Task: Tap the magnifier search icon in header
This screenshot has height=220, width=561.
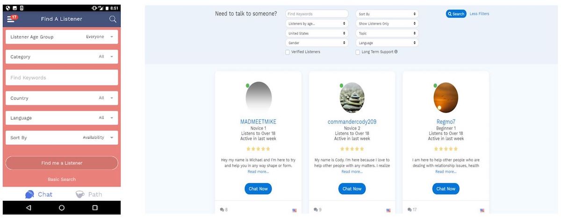Action: pyautogui.click(x=113, y=19)
